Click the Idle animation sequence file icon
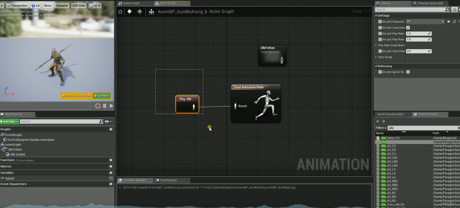 click(x=378, y=142)
